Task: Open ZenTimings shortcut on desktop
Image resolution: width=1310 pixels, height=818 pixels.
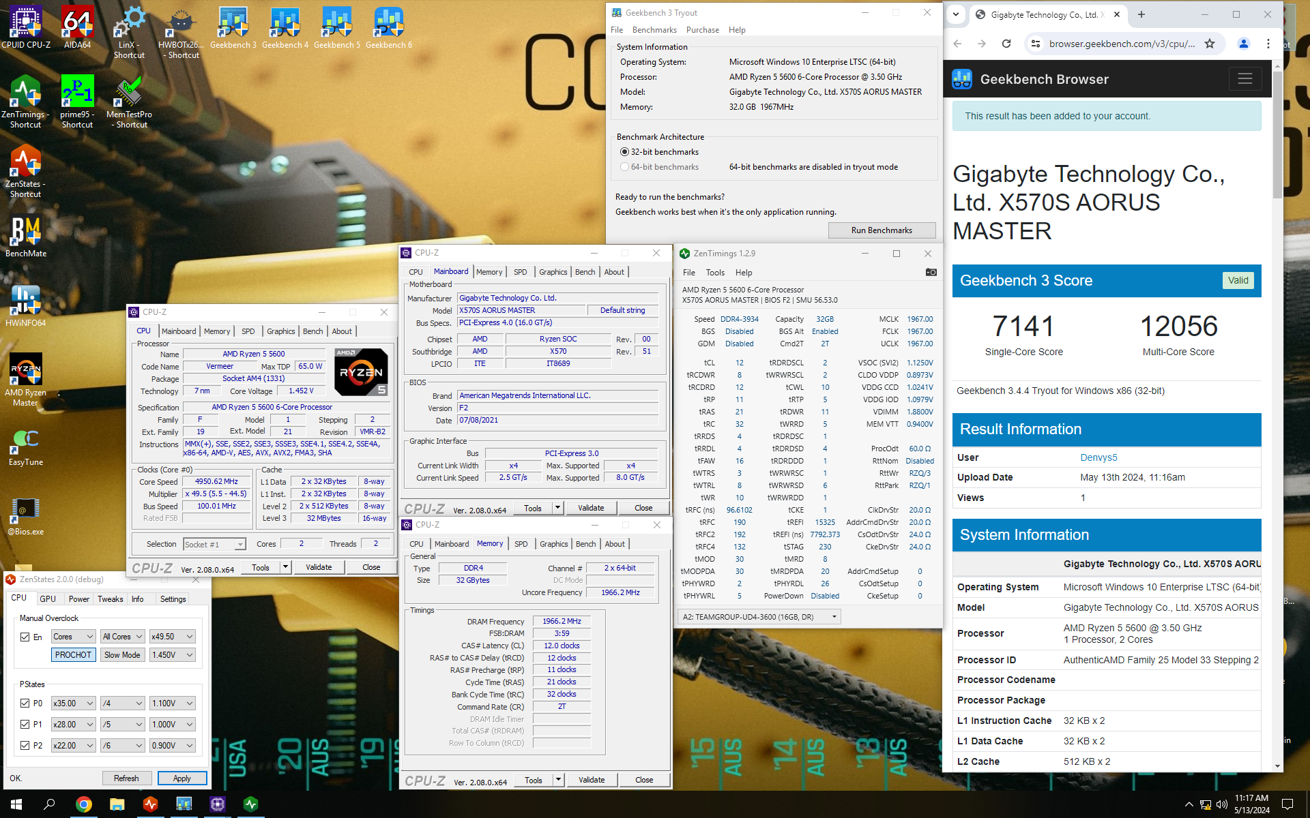Action: click(26, 102)
